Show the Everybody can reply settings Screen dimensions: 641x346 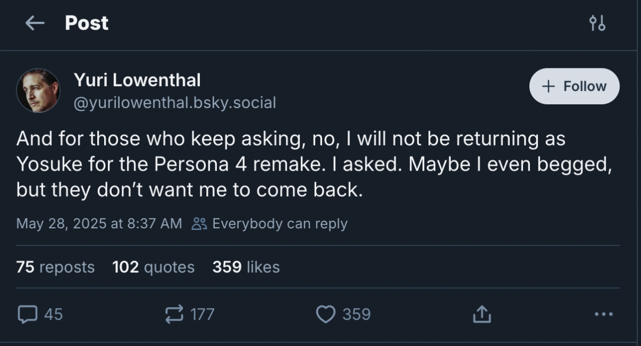point(279,224)
